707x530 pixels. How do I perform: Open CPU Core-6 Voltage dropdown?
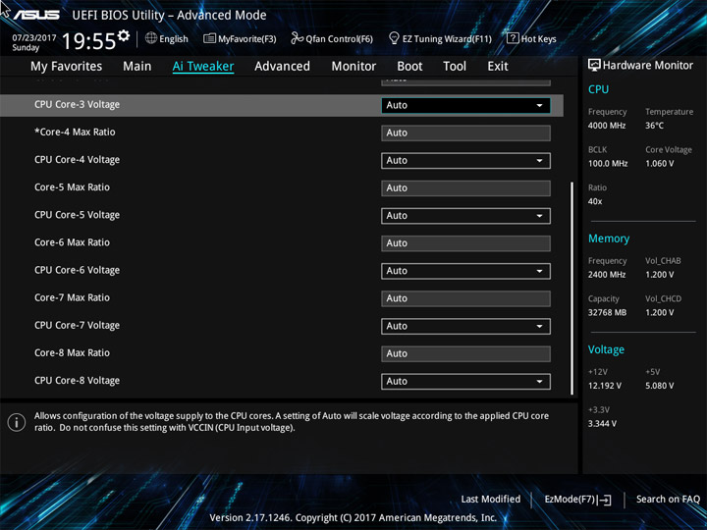(x=465, y=271)
